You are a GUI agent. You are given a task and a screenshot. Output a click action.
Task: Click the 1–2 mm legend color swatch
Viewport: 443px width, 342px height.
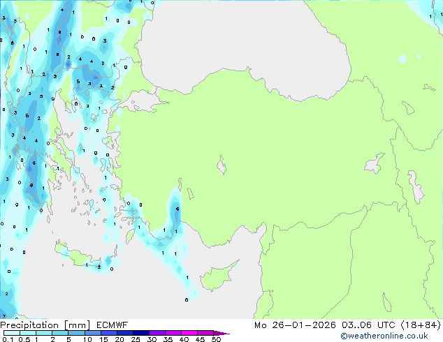tap(44, 333)
